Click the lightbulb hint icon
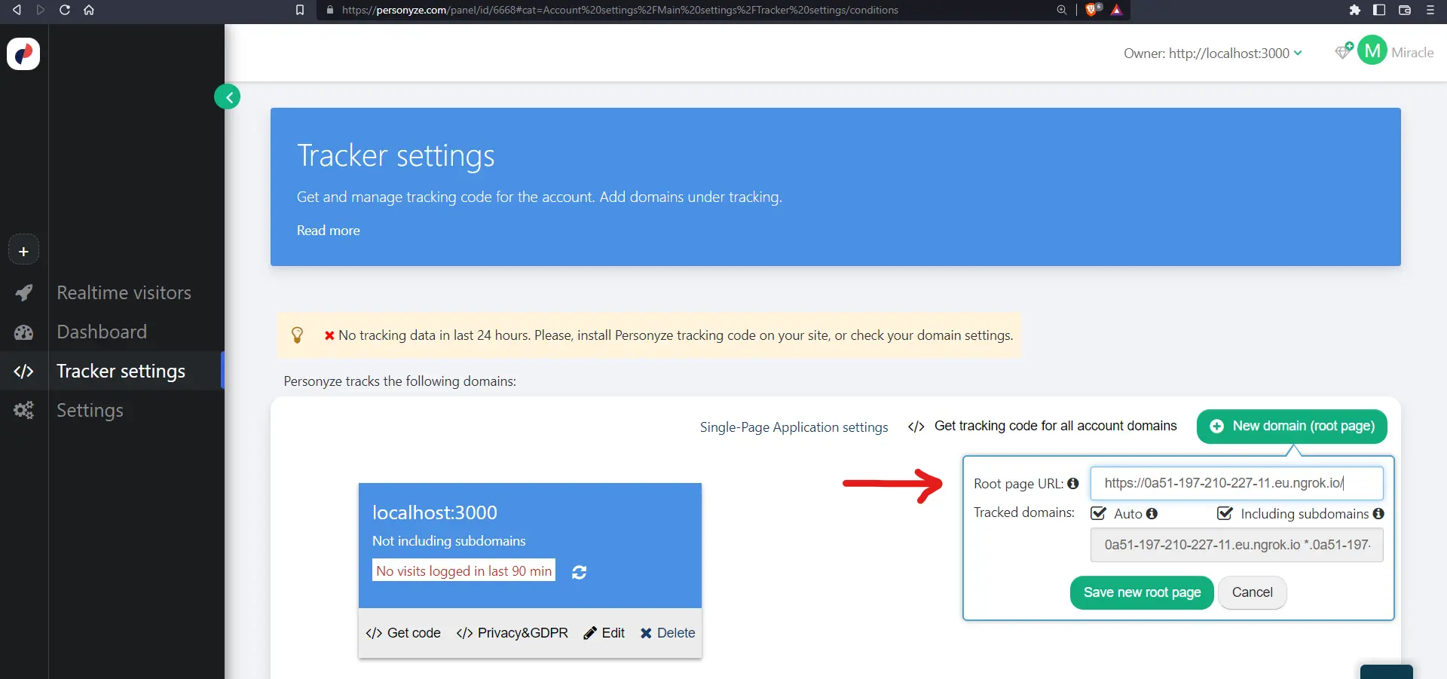This screenshot has height=679, width=1447. [297, 335]
